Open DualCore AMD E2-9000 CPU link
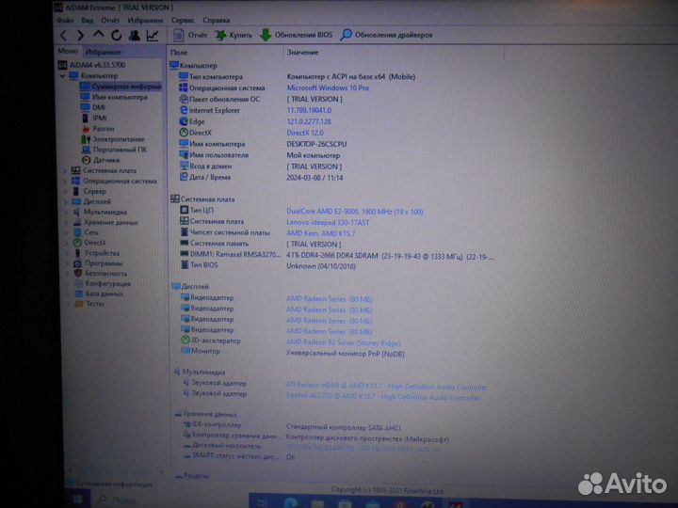 355,212
